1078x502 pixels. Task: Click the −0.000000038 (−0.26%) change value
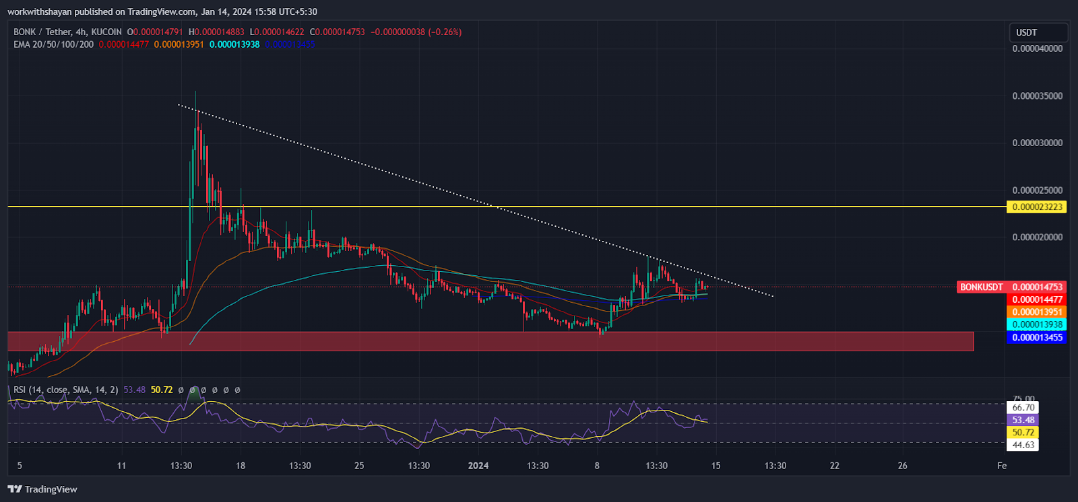coord(416,32)
